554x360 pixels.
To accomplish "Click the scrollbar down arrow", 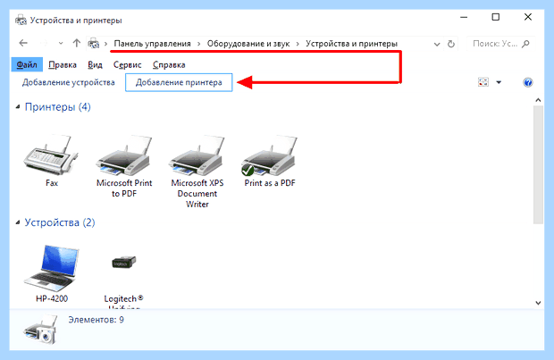I will coord(538,303).
